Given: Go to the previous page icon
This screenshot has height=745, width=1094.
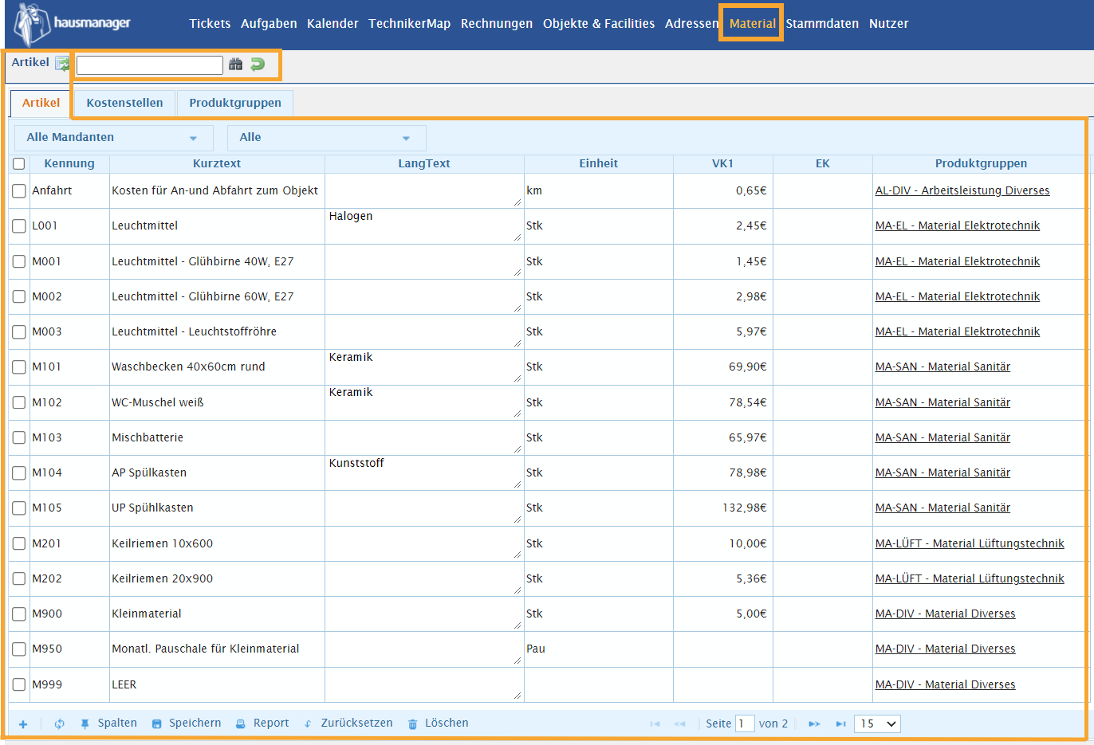Looking at the screenshot, I should [680, 724].
